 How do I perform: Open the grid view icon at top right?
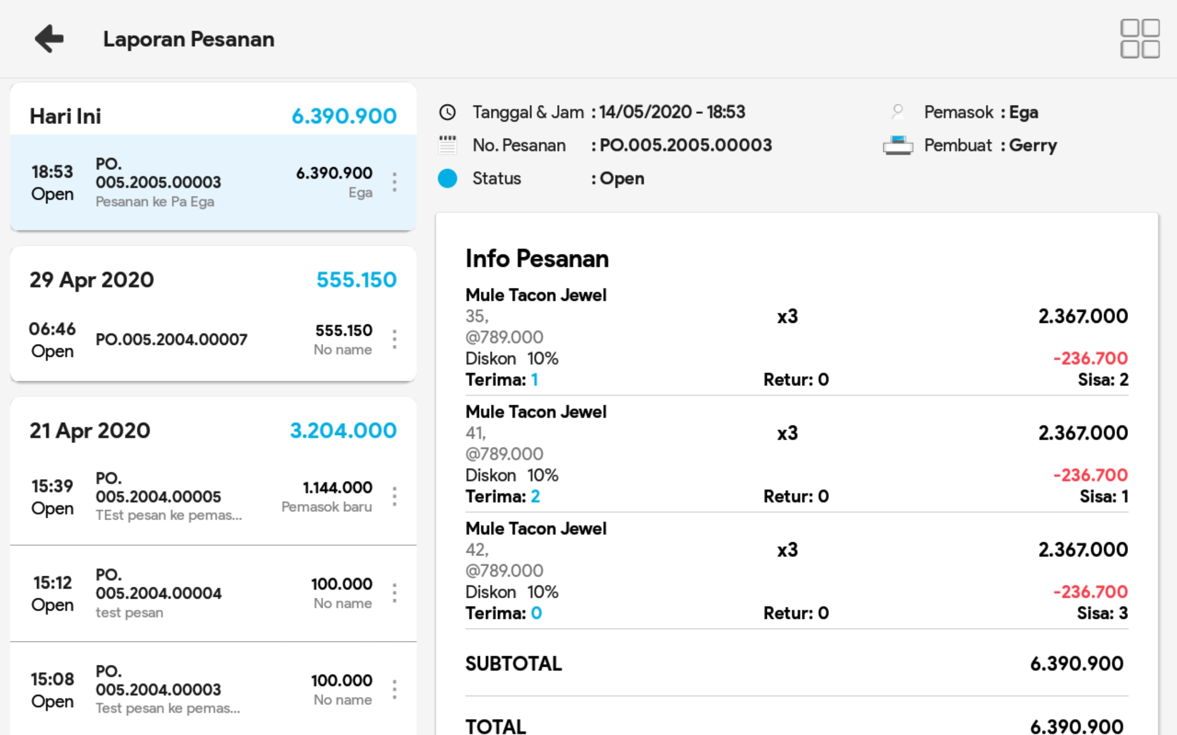1139,38
